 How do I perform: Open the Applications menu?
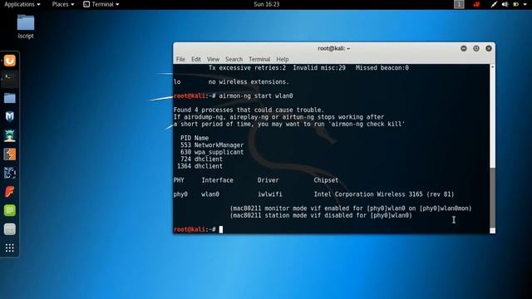pos(22,4)
